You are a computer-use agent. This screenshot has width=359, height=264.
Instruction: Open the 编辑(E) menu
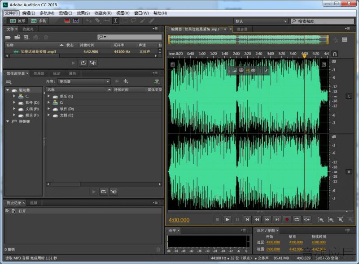pyautogui.click(x=29, y=13)
